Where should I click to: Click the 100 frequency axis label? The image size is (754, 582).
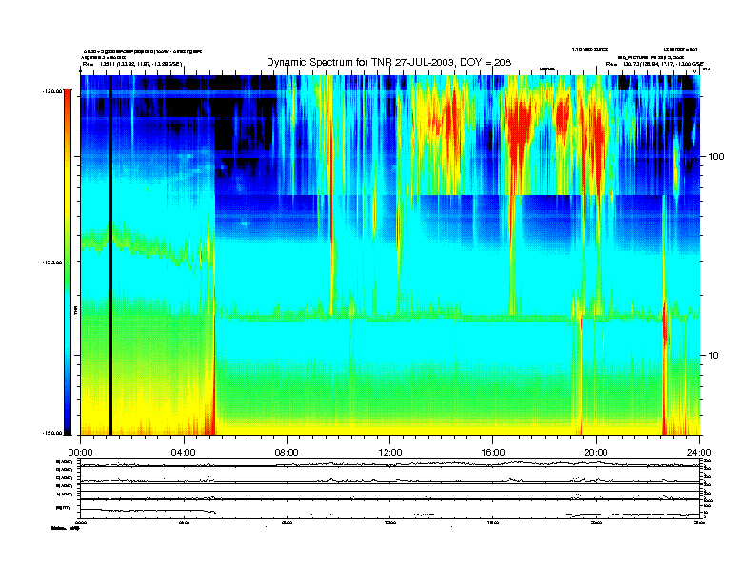pos(717,157)
